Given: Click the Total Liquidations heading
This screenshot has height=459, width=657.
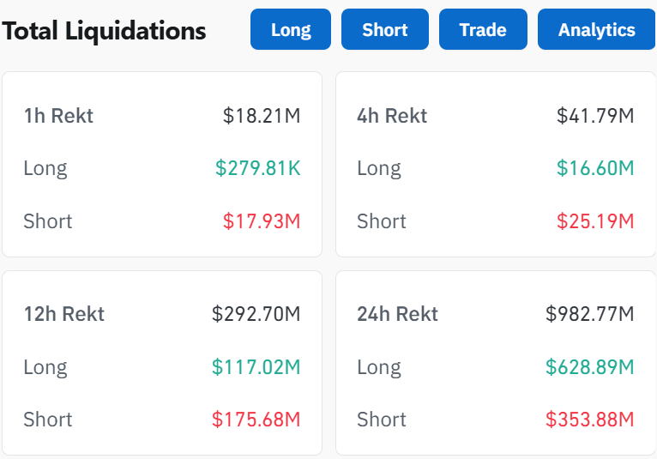Looking at the screenshot, I should click(105, 32).
